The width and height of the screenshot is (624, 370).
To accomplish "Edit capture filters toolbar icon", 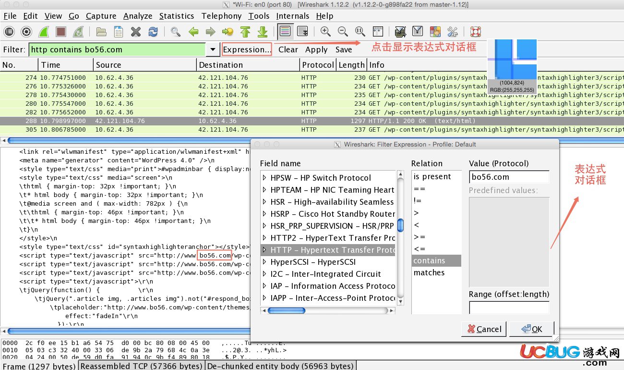I will 400,32.
